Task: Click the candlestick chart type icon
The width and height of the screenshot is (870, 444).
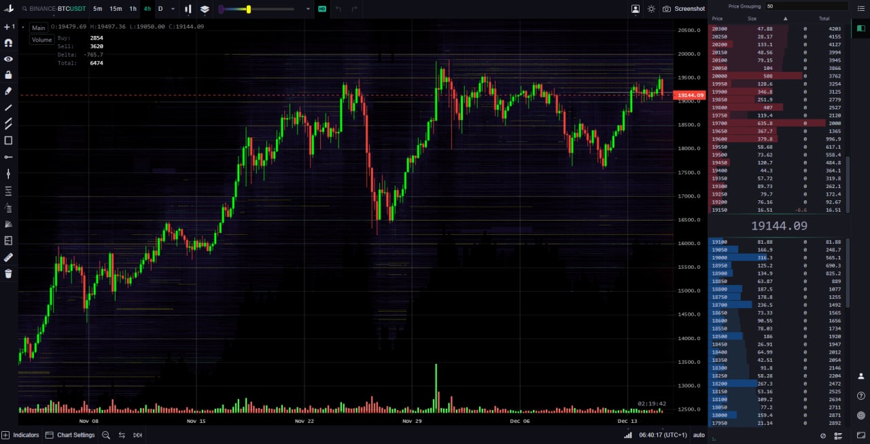Action: [188, 9]
